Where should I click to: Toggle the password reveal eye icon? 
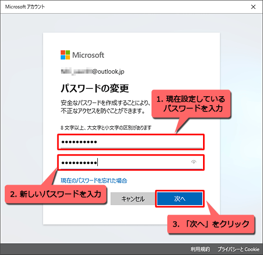coord(194,162)
